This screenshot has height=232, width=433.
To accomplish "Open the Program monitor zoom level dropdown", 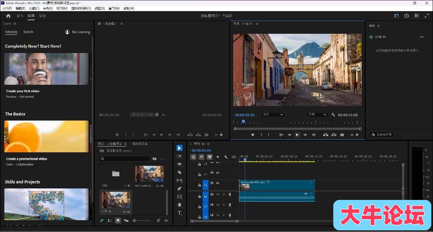I will point(273,114).
